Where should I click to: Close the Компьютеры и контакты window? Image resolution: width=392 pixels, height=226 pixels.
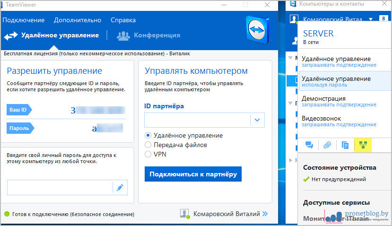(x=384, y=3)
